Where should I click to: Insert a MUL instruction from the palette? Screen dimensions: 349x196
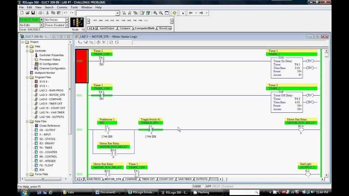(x=112, y=20)
